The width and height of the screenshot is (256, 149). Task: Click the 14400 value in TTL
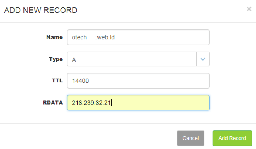[80, 81]
